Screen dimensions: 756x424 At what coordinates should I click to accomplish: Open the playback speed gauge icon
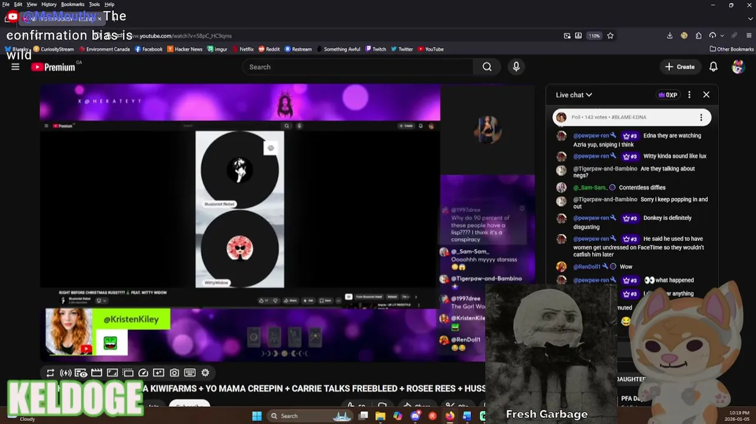click(143, 373)
